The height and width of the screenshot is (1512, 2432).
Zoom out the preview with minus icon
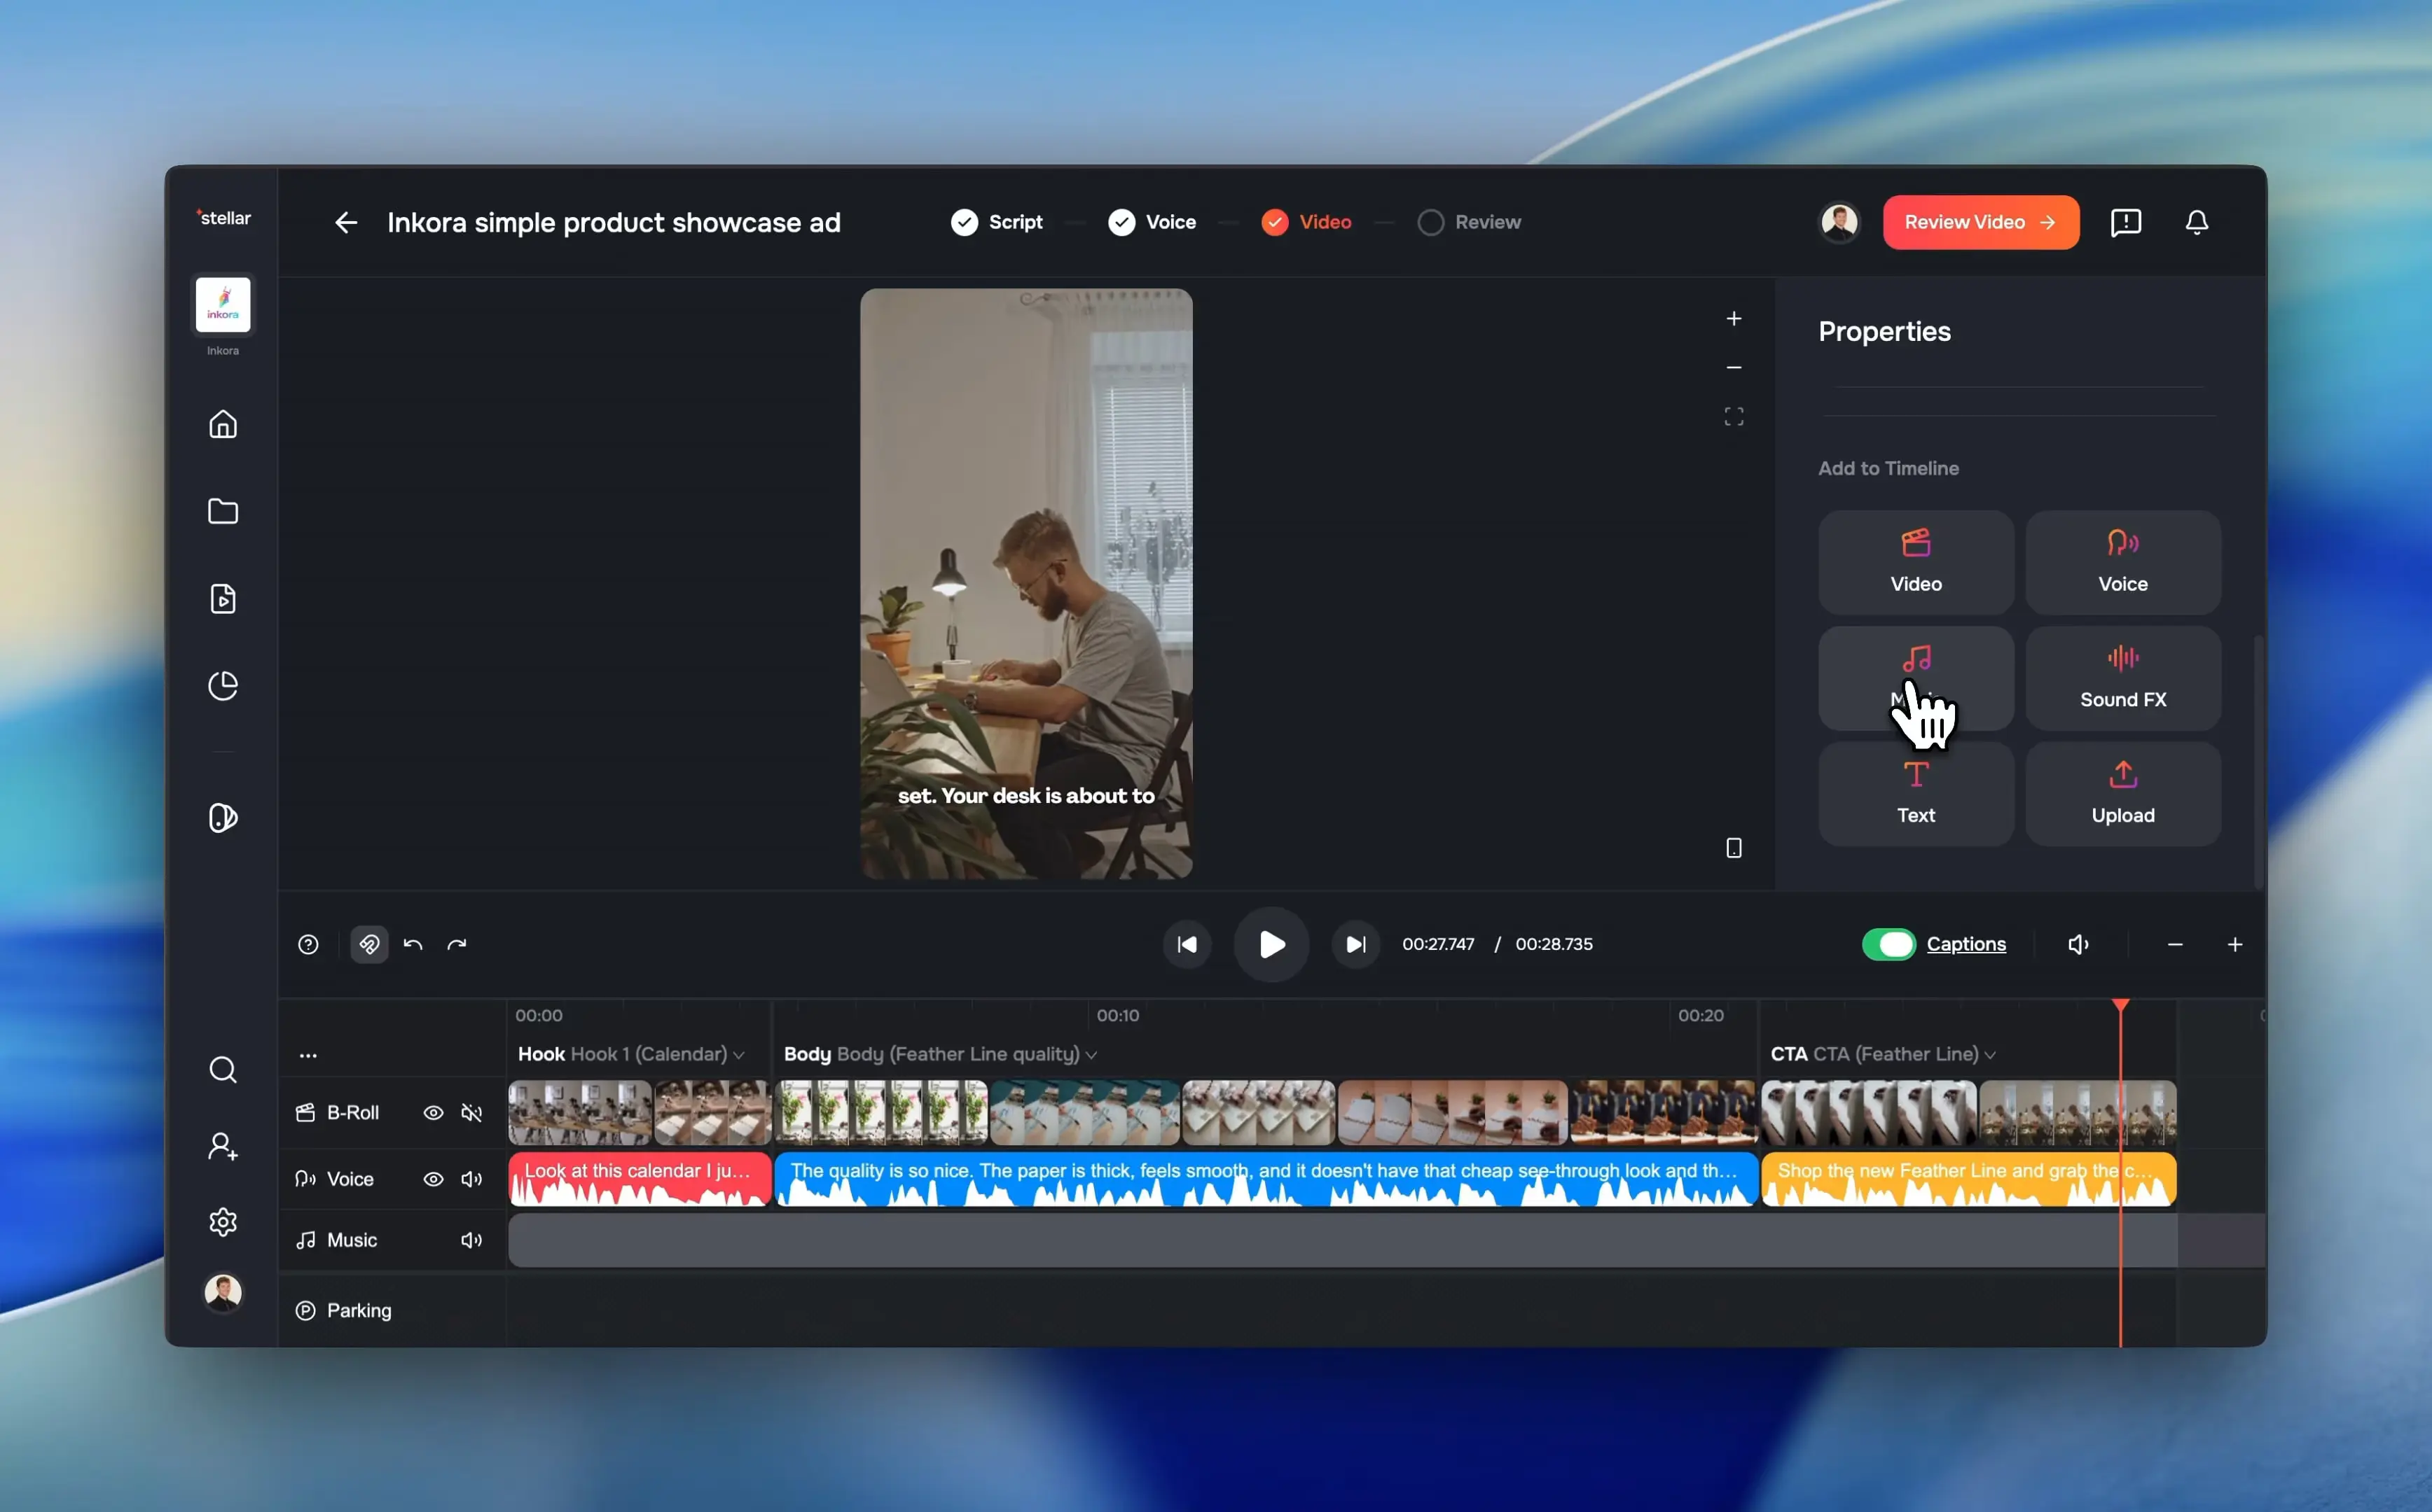point(1734,367)
